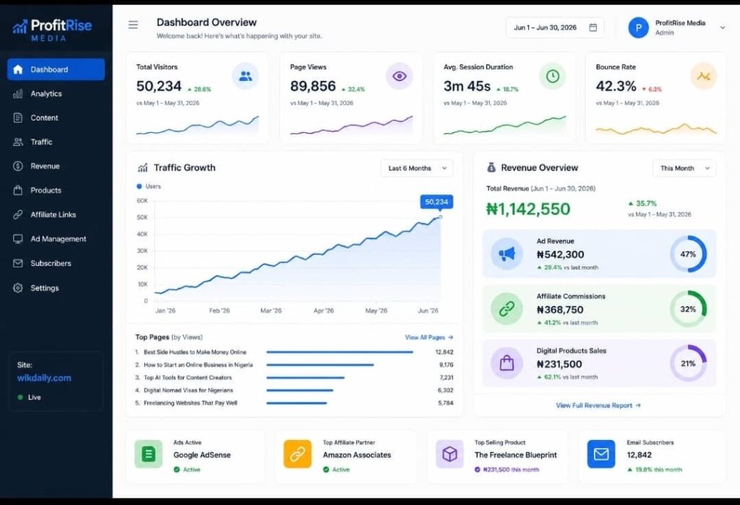
Task: Click the 89,856 Page Views value
Action: point(313,87)
